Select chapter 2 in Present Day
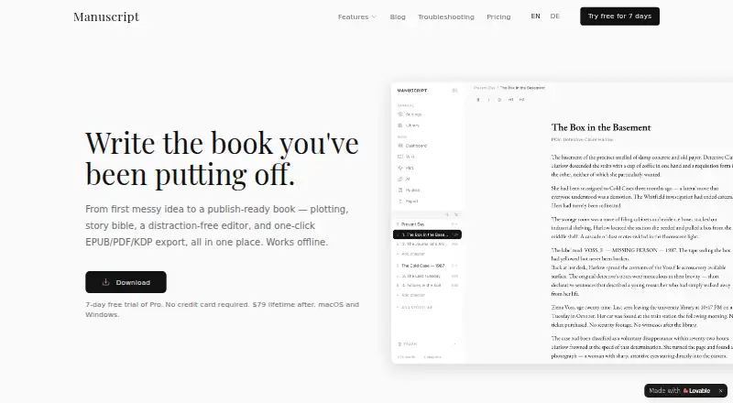733x403 pixels. (427, 244)
